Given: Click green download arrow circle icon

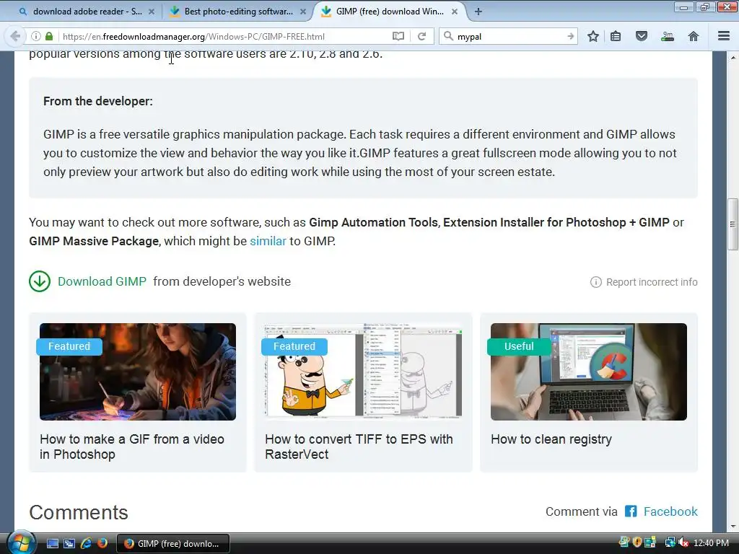Looking at the screenshot, I should click(x=40, y=282).
